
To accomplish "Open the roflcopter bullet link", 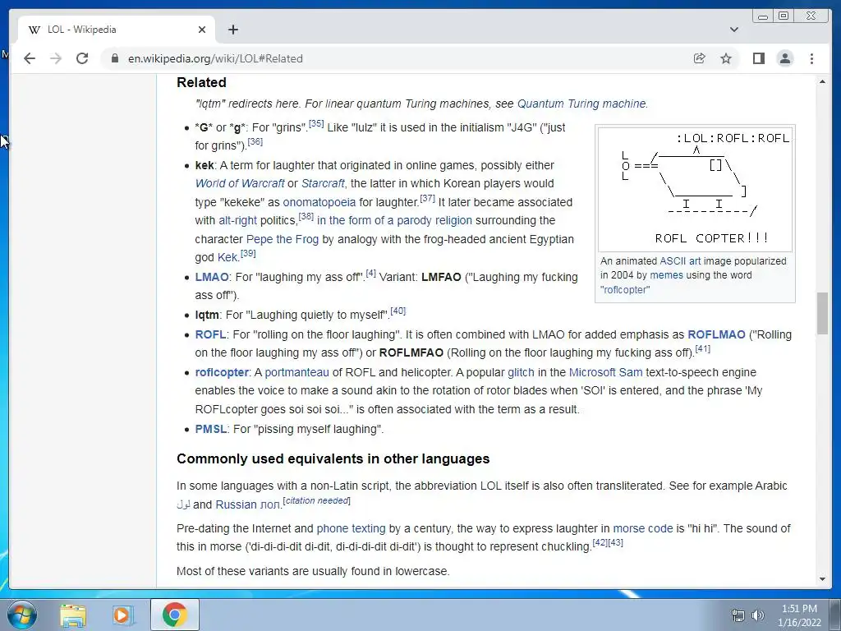I will point(222,372).
